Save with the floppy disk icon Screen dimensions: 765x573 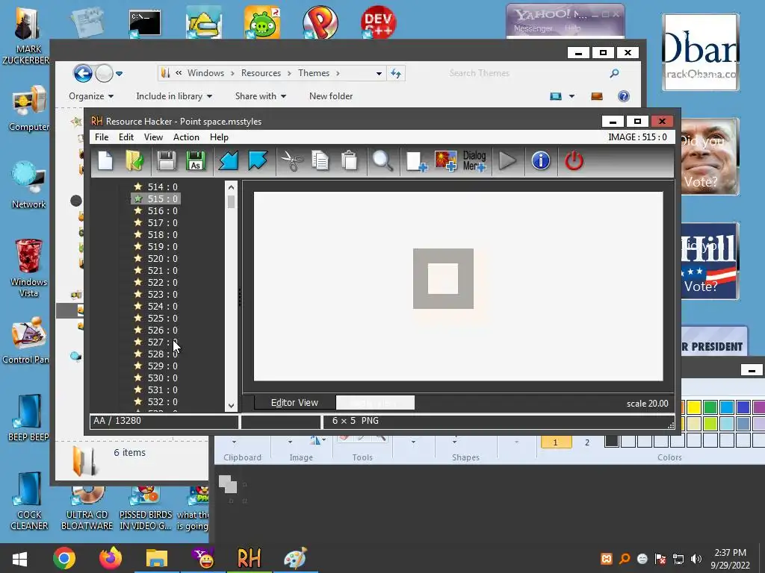(167, 161)
